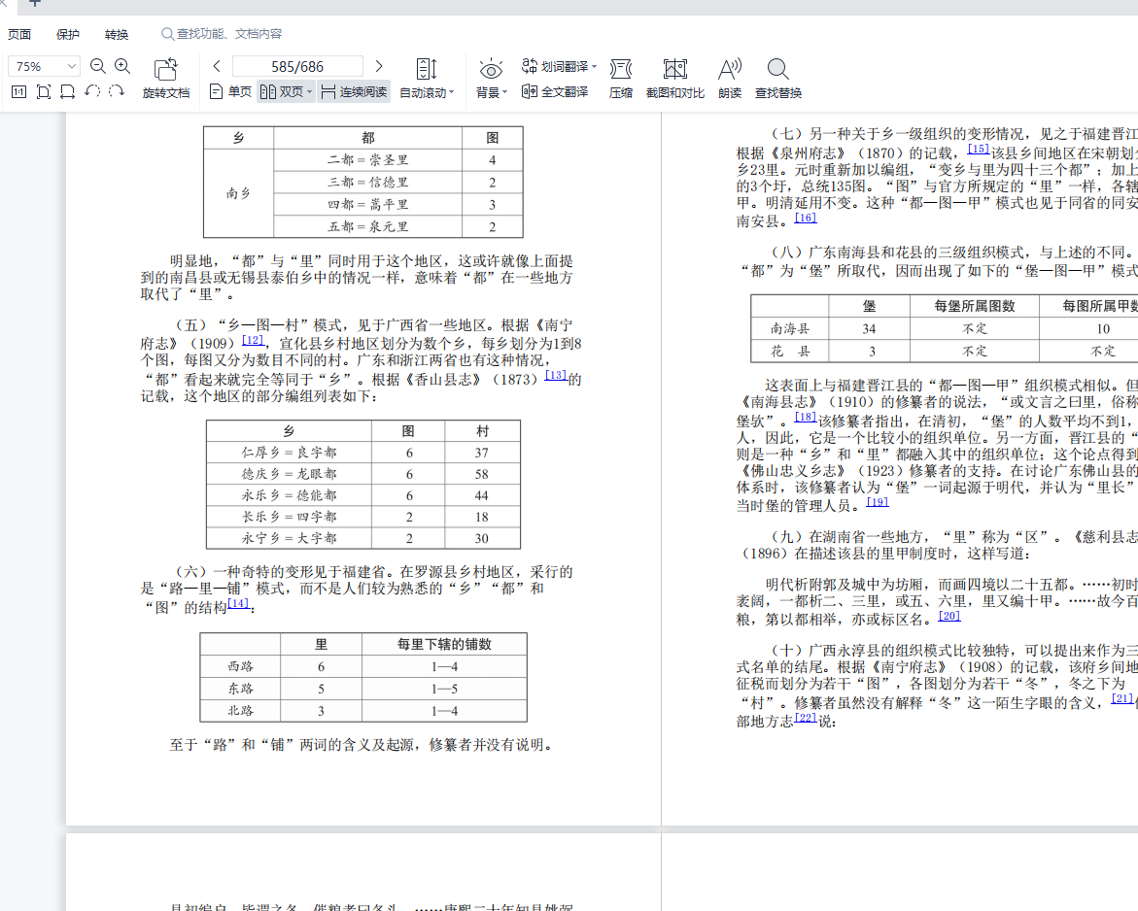Open footnote link [21]
Viewport: 1138px width, 911px height.
1122,698
